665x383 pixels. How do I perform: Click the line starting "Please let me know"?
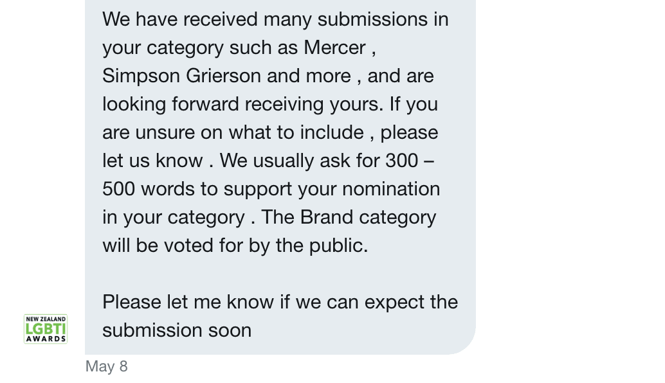click(x=280, y=302)
